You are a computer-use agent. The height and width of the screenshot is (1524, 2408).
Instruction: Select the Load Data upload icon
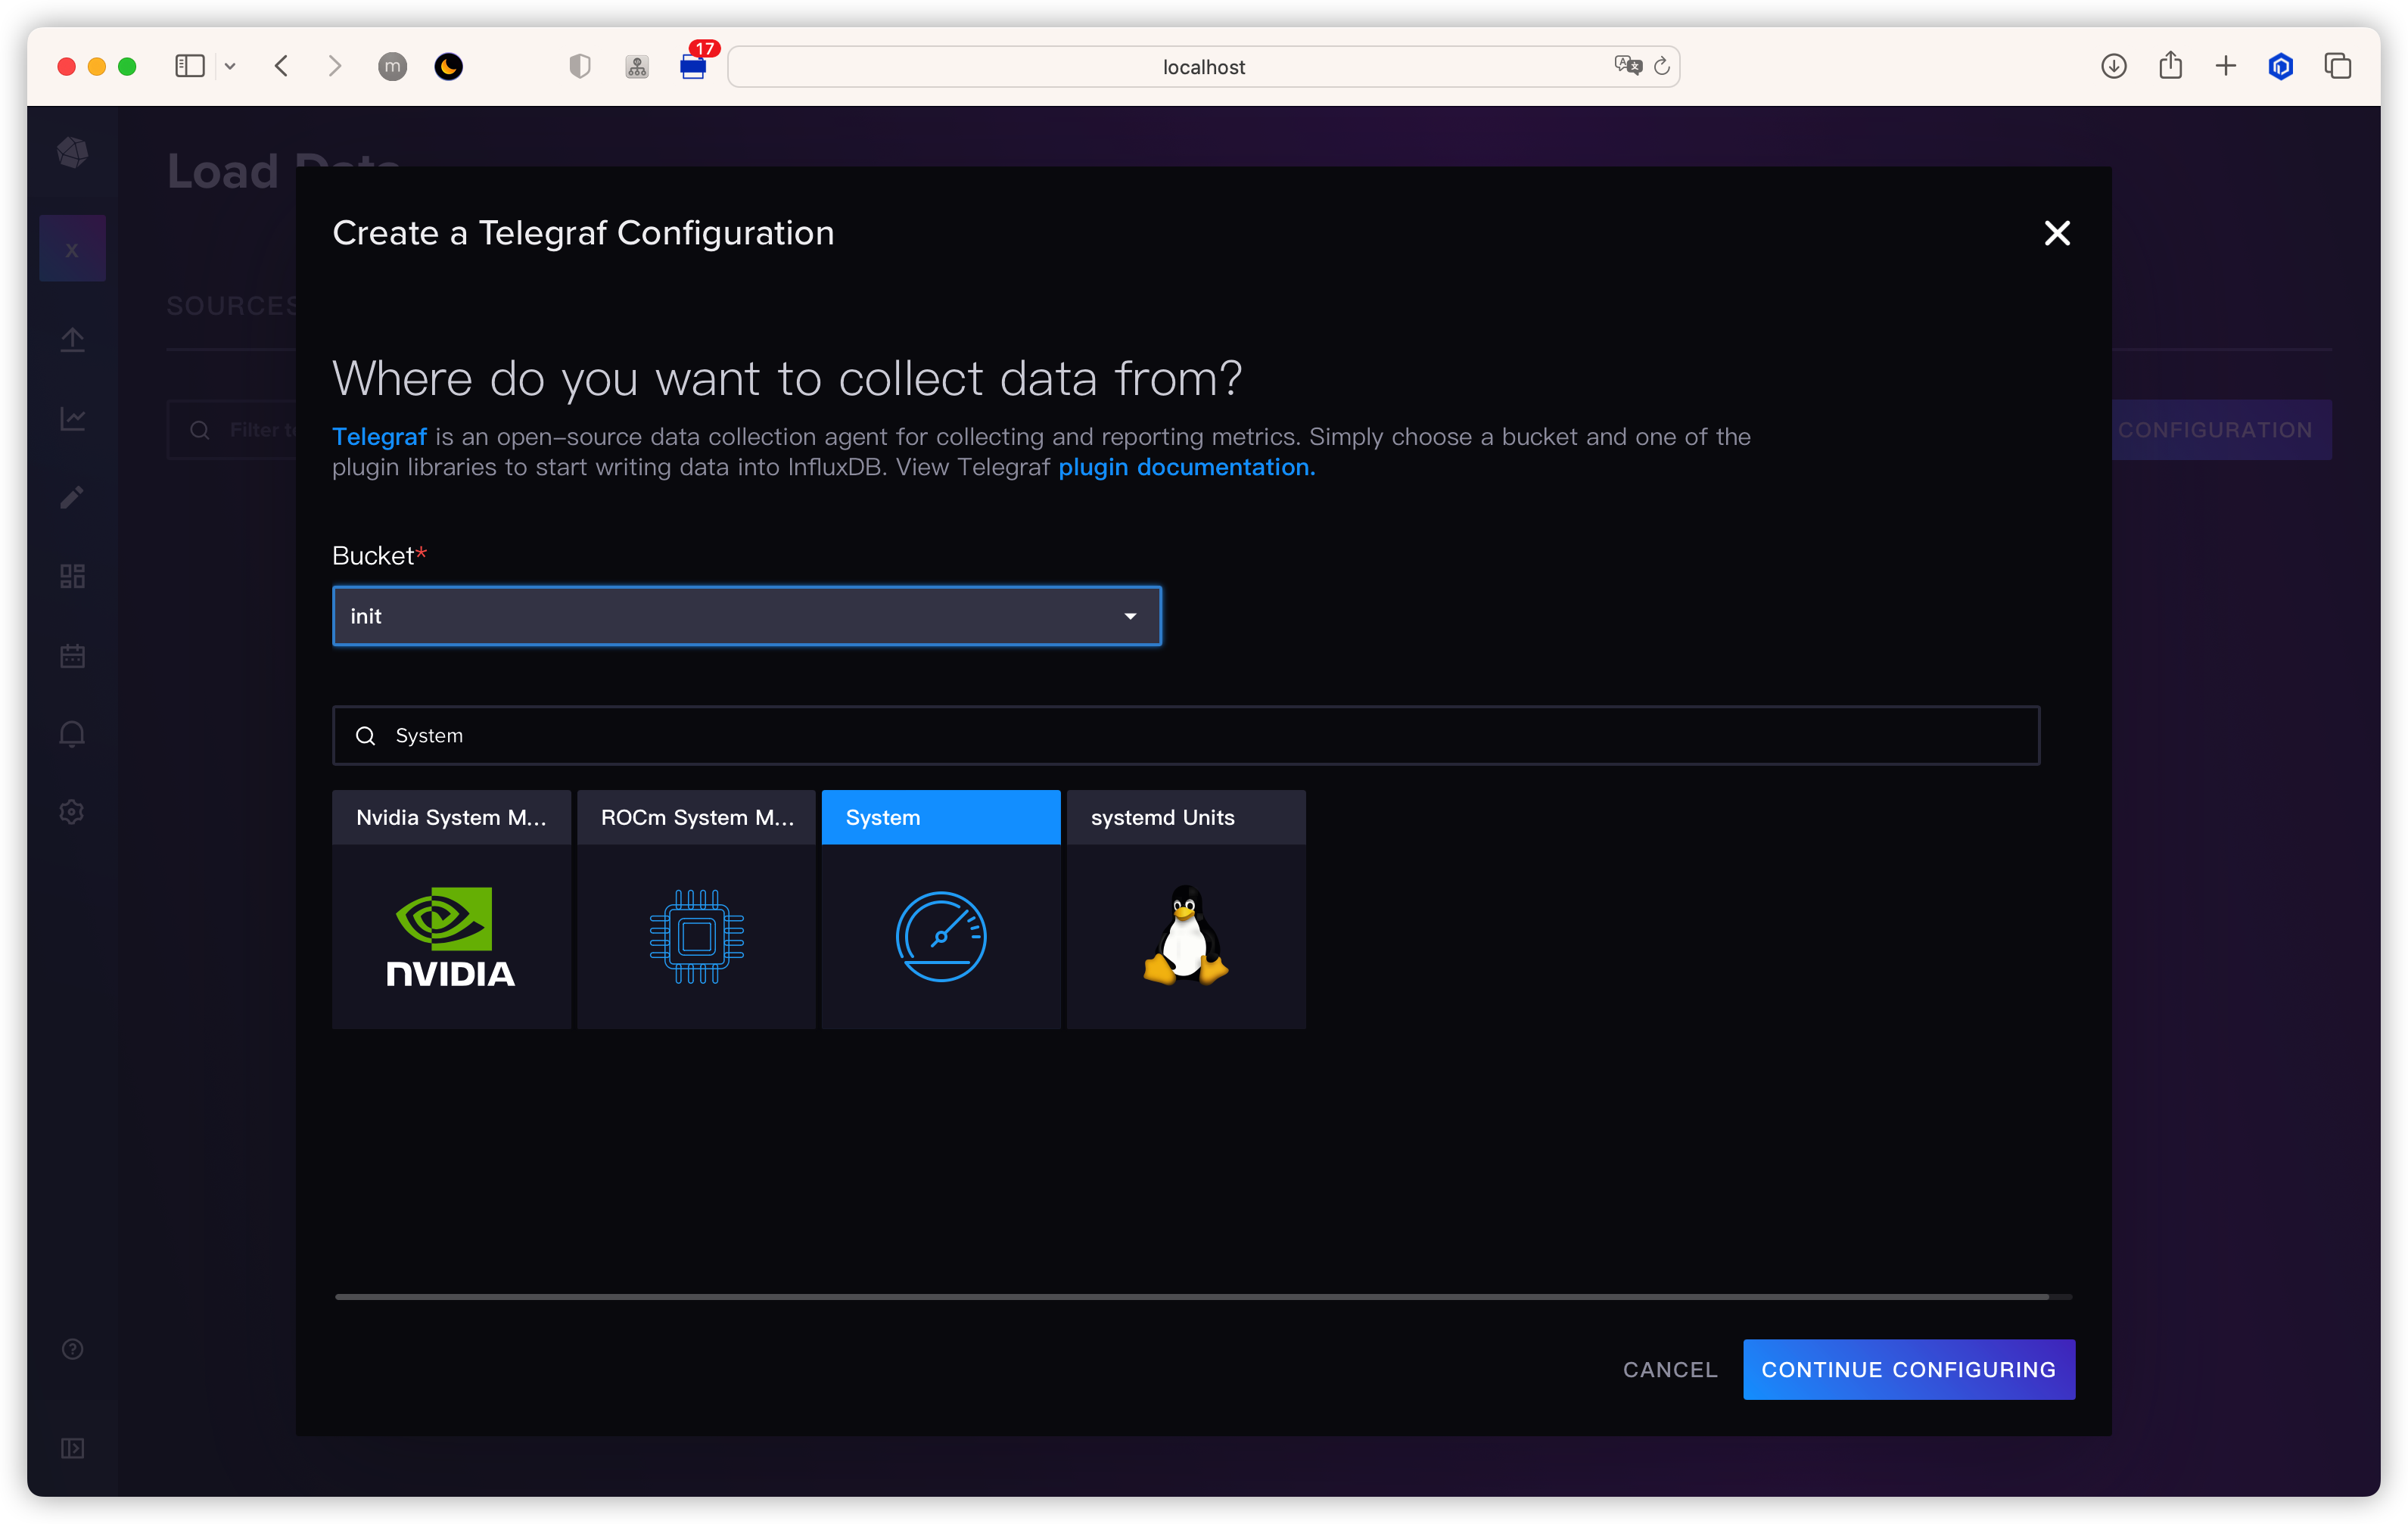pos(72,340)
